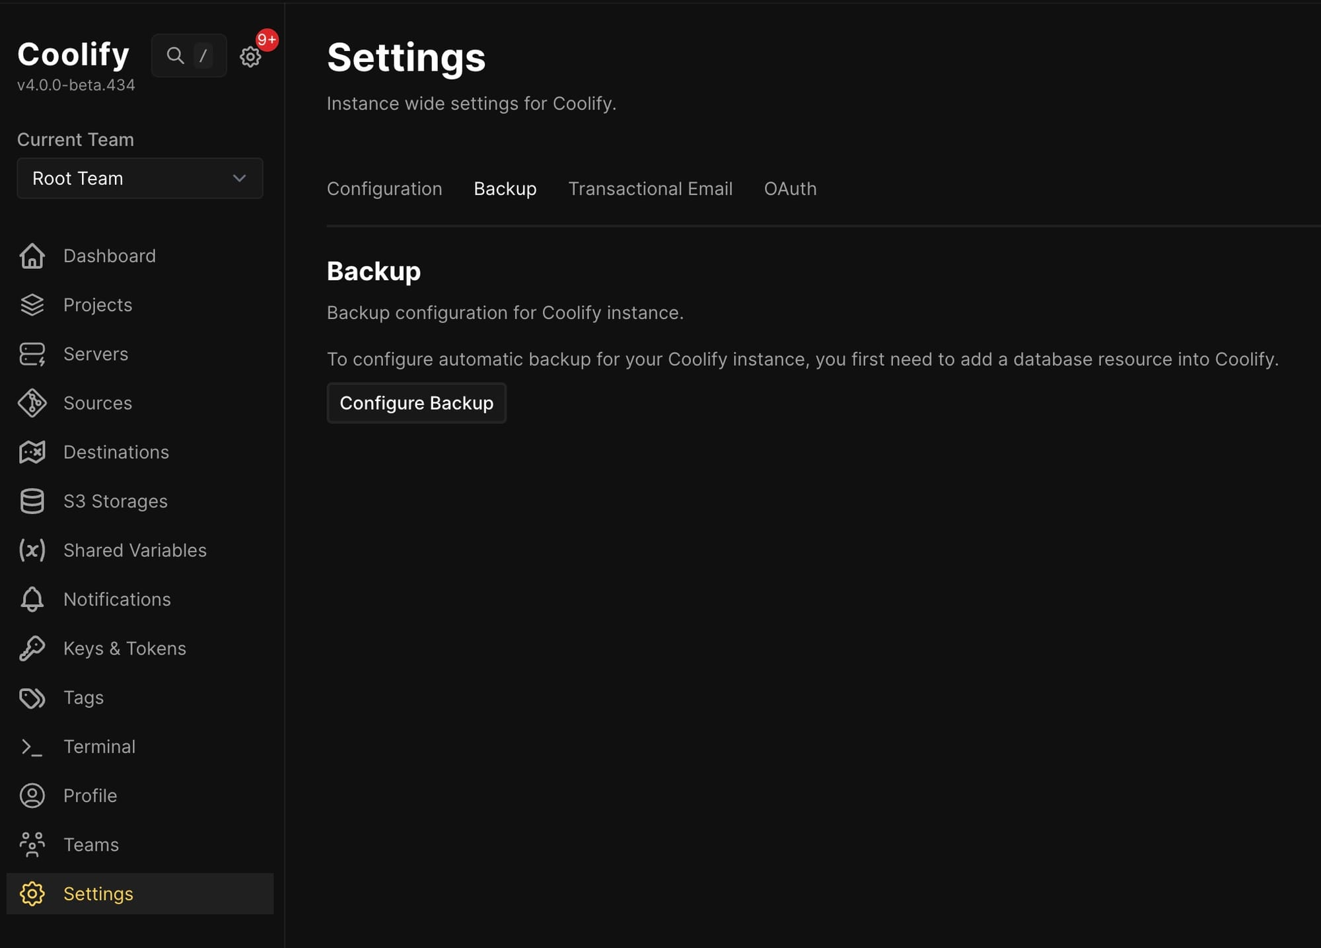Switch to the Configuration tab
The height and width of the screenshot is (948, 1321).
(x=384, y=189)
